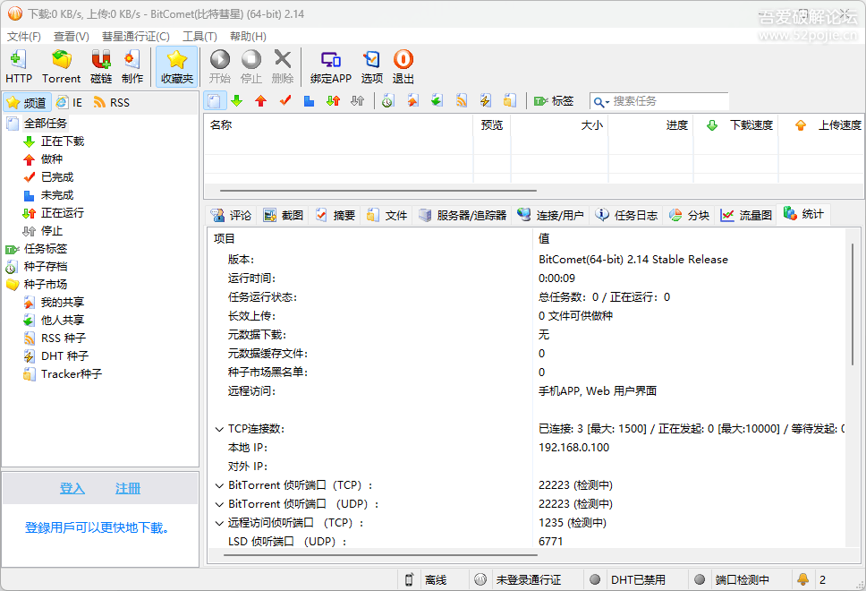Click the red checkmark completed filter in toolbar
Viewport: 866px width, 591px height.
point(285,100)
